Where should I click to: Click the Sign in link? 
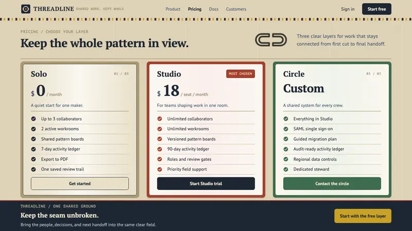348,9
